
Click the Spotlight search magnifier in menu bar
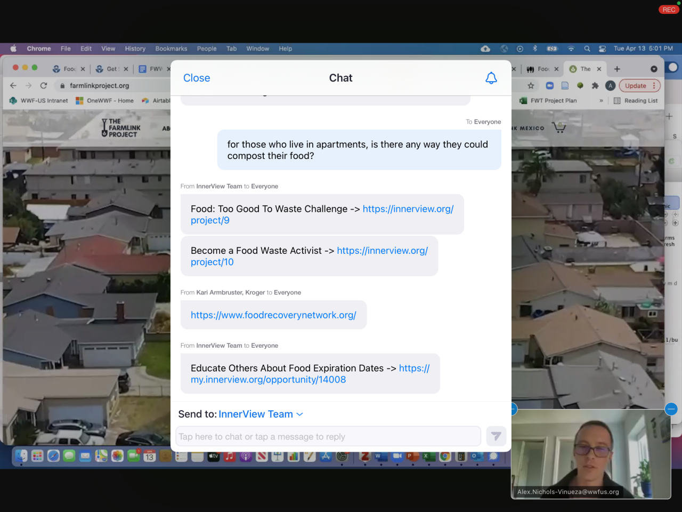point(587,49)
